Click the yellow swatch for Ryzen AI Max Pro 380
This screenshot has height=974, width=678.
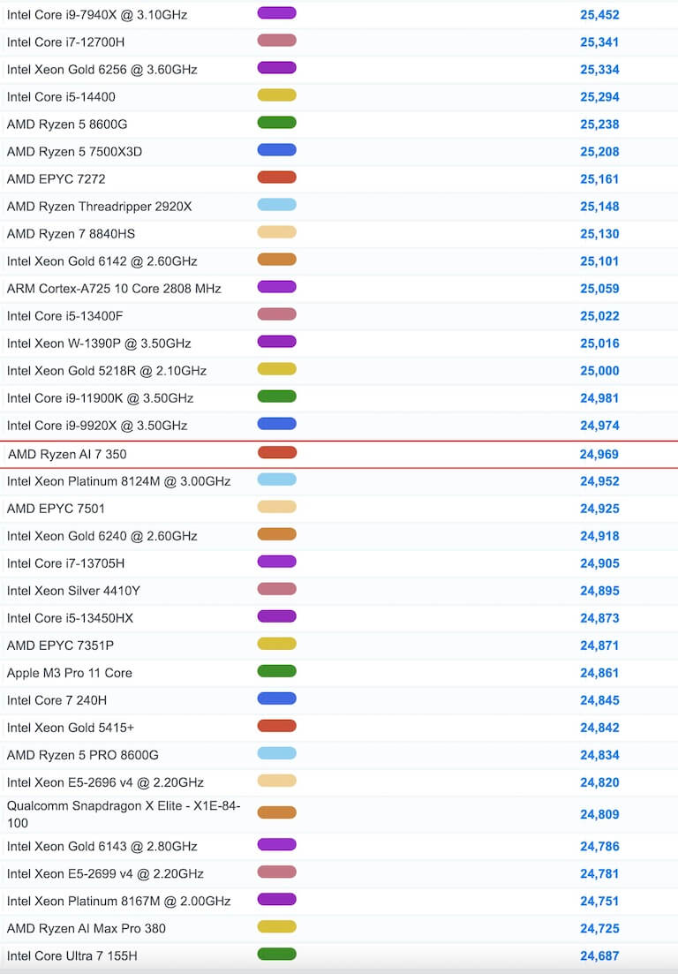[277, 926]
